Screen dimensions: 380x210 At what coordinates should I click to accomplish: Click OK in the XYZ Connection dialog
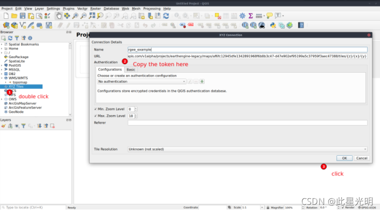pyautogui.click(x=345, y=158)
